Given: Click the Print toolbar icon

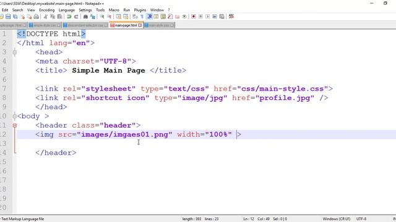Looking at the screenshot, I should (x=37, y=17).
